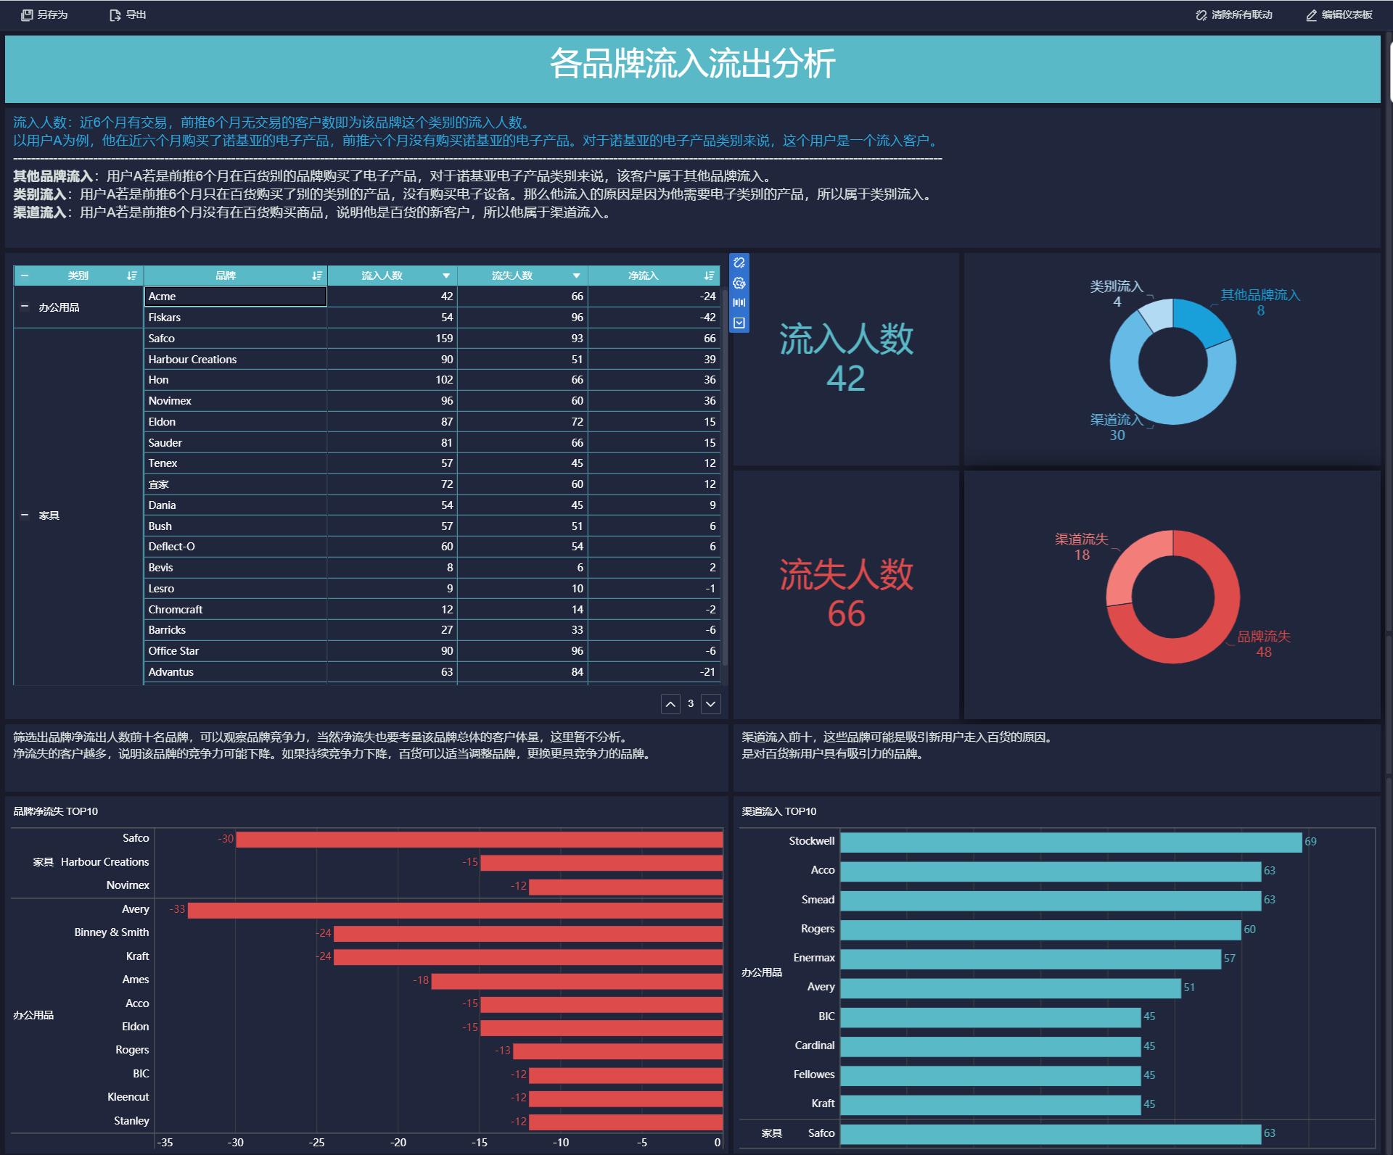The width and height of the screenshot is (1393, 1155).
Task: Go to the previous table page
Action: click(x=670, y=703)
